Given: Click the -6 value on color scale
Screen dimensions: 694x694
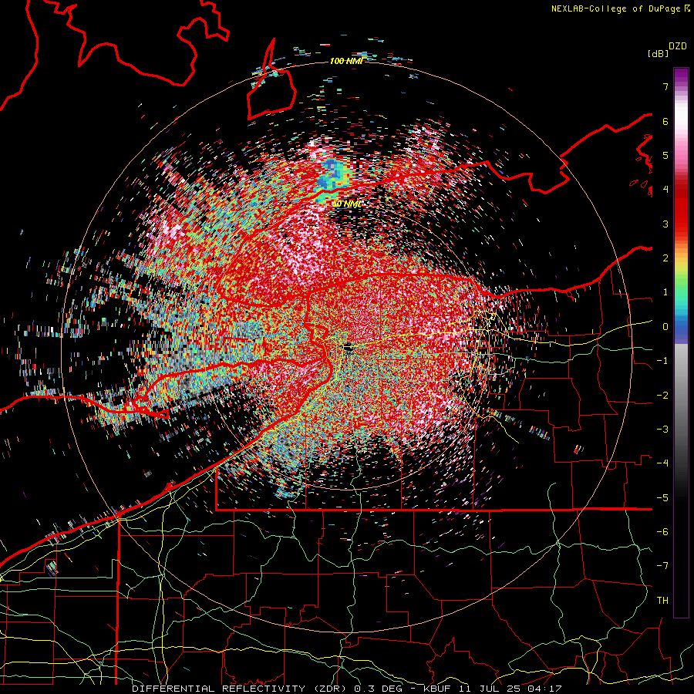Looking at the screenshot, I should [662, 532].
